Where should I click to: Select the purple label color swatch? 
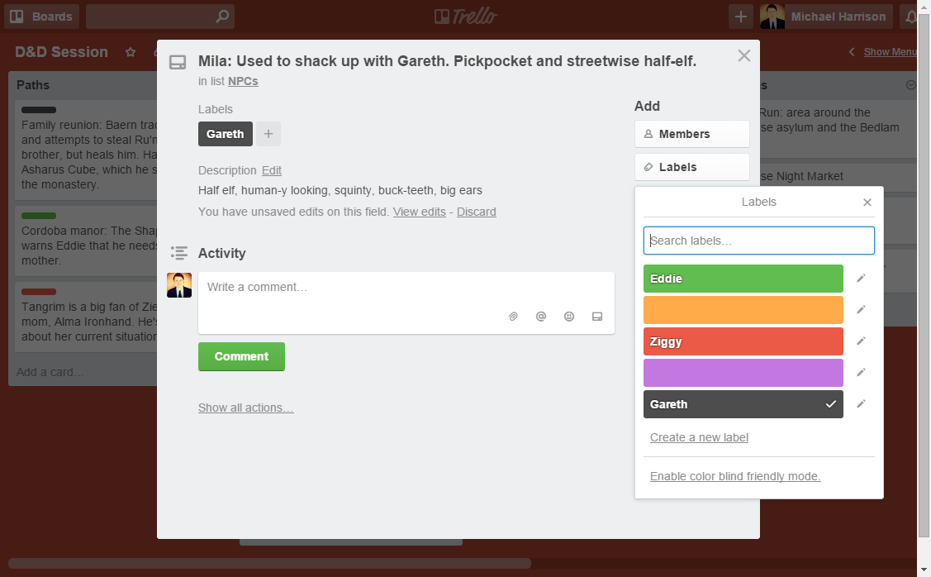coord(743,372)
